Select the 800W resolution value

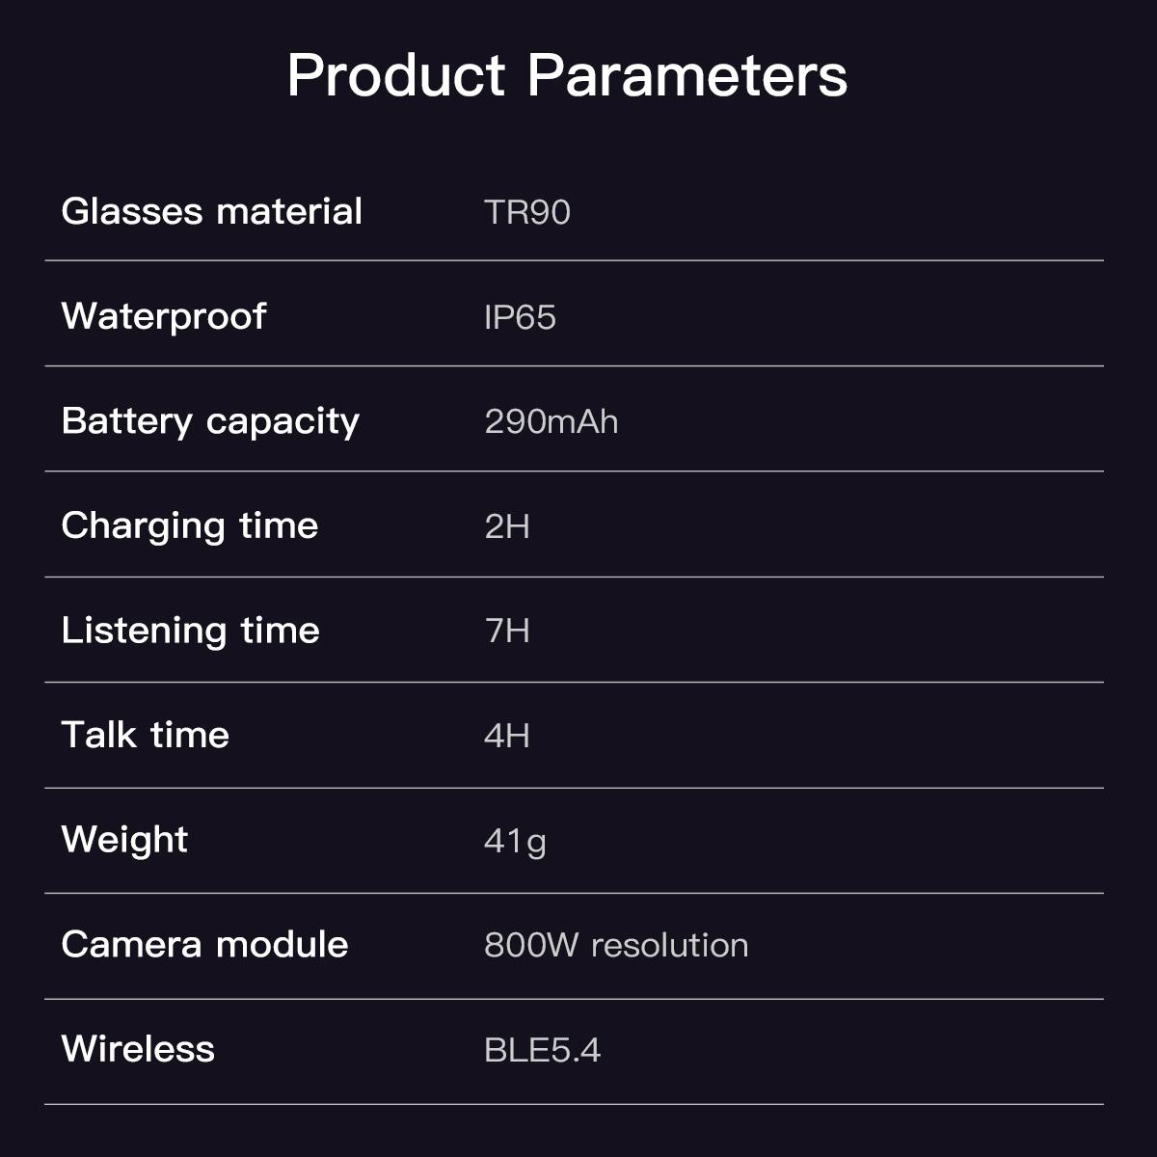click(x=615, y=946)
